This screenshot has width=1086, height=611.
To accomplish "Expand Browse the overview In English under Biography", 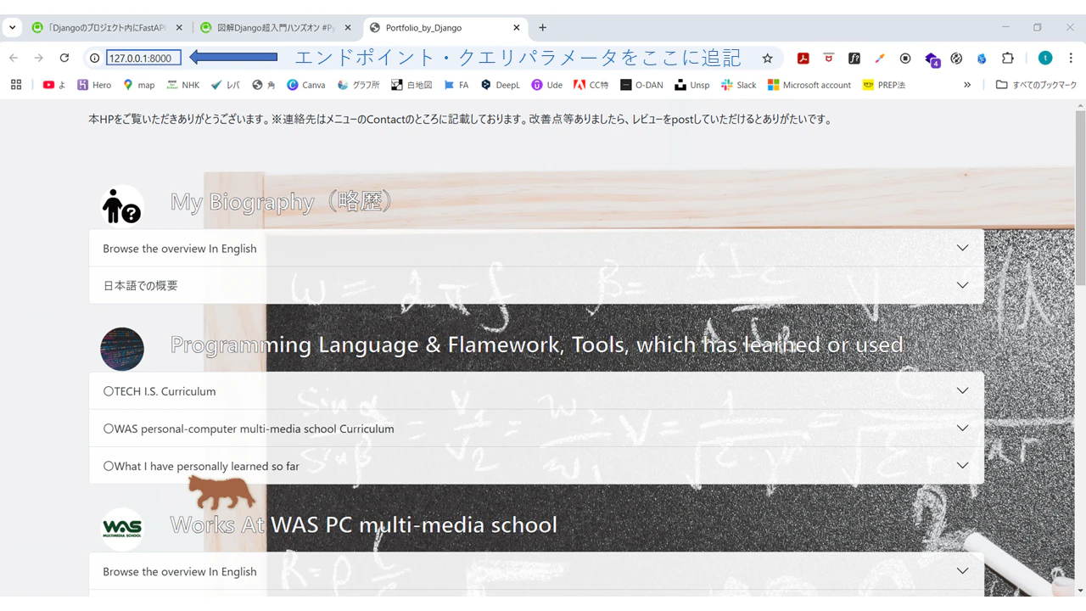I will 536,249.
